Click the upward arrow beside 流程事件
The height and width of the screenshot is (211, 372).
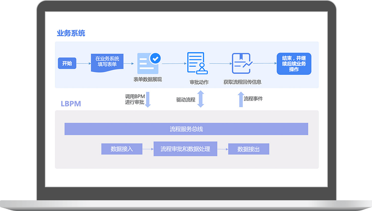pos(240,100)
